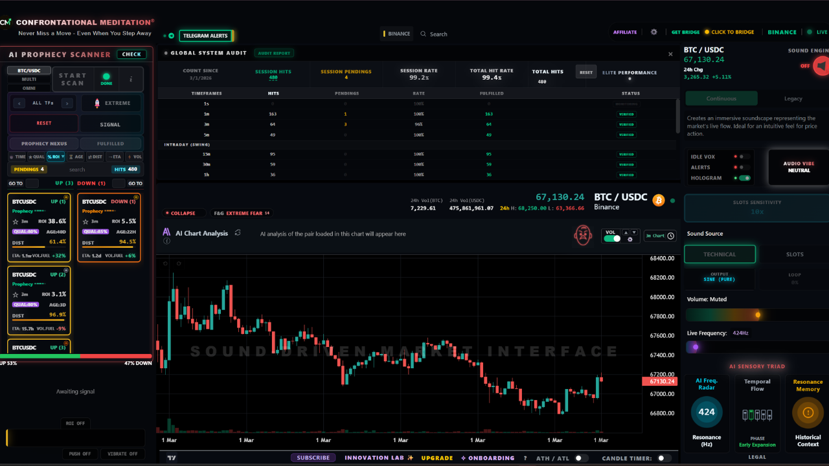Open the BINANCE exchange selector
Viewport: 829px width, 466px height.
(396, 34)
